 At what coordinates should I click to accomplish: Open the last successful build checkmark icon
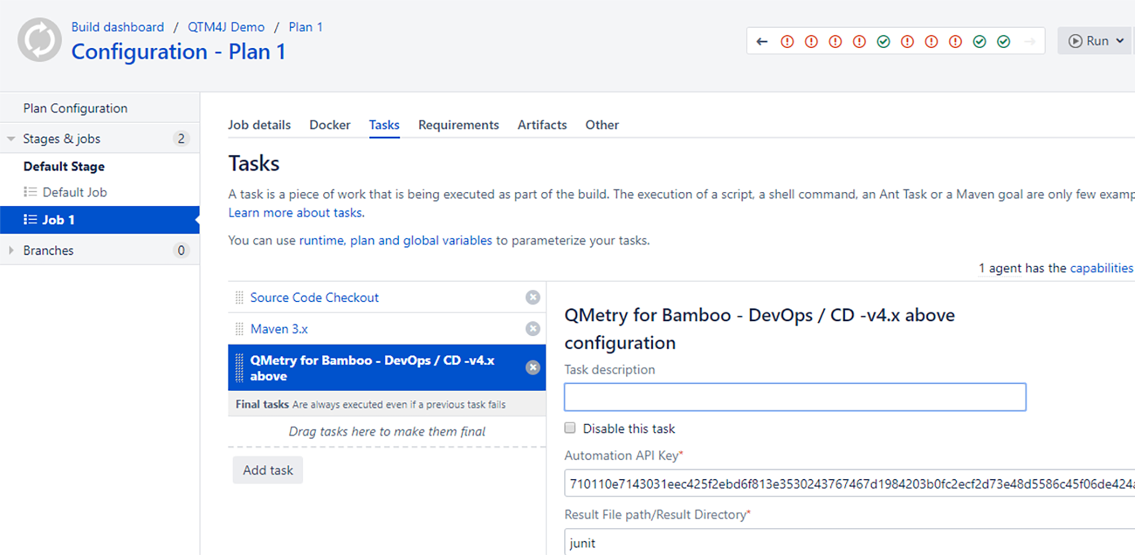tap(1004, 41)
